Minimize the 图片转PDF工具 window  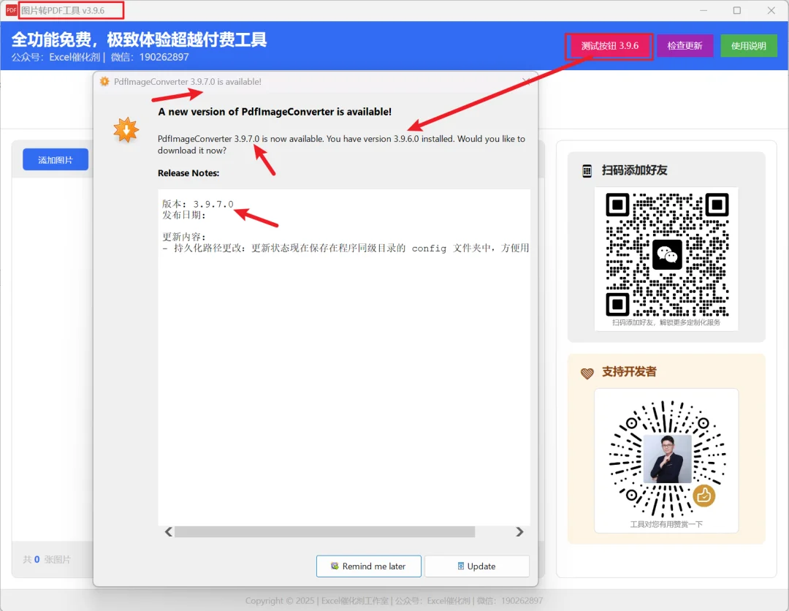pyautogui.click(x=704, y=10)
